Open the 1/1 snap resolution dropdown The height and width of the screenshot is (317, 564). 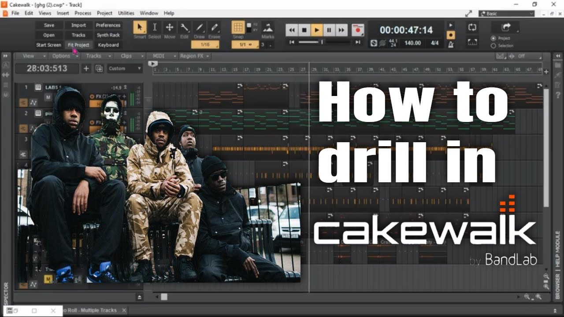(245, 45)
